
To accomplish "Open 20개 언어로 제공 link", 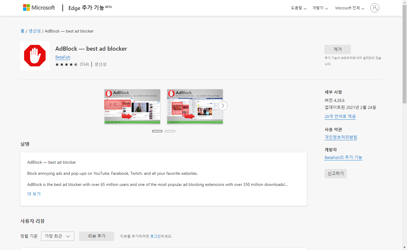I will click(x=340, y=117).
